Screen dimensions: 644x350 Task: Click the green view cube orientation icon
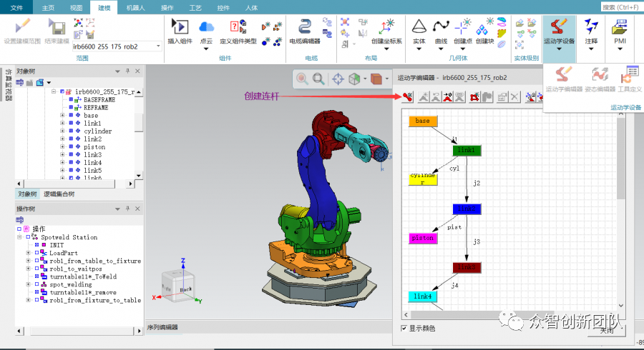(354, 79)
